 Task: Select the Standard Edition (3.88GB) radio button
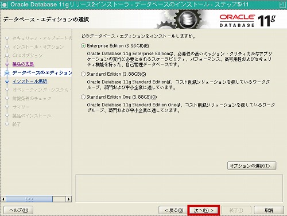83,74
